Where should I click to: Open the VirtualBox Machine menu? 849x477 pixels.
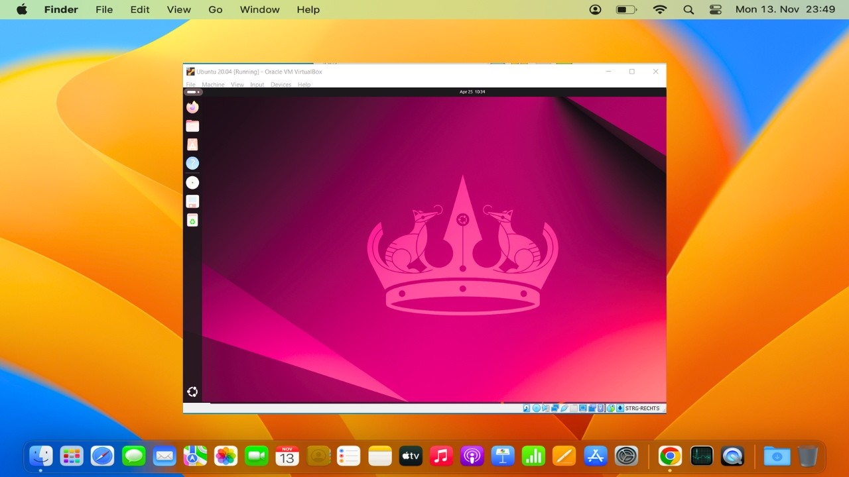[x=213, y=85]
